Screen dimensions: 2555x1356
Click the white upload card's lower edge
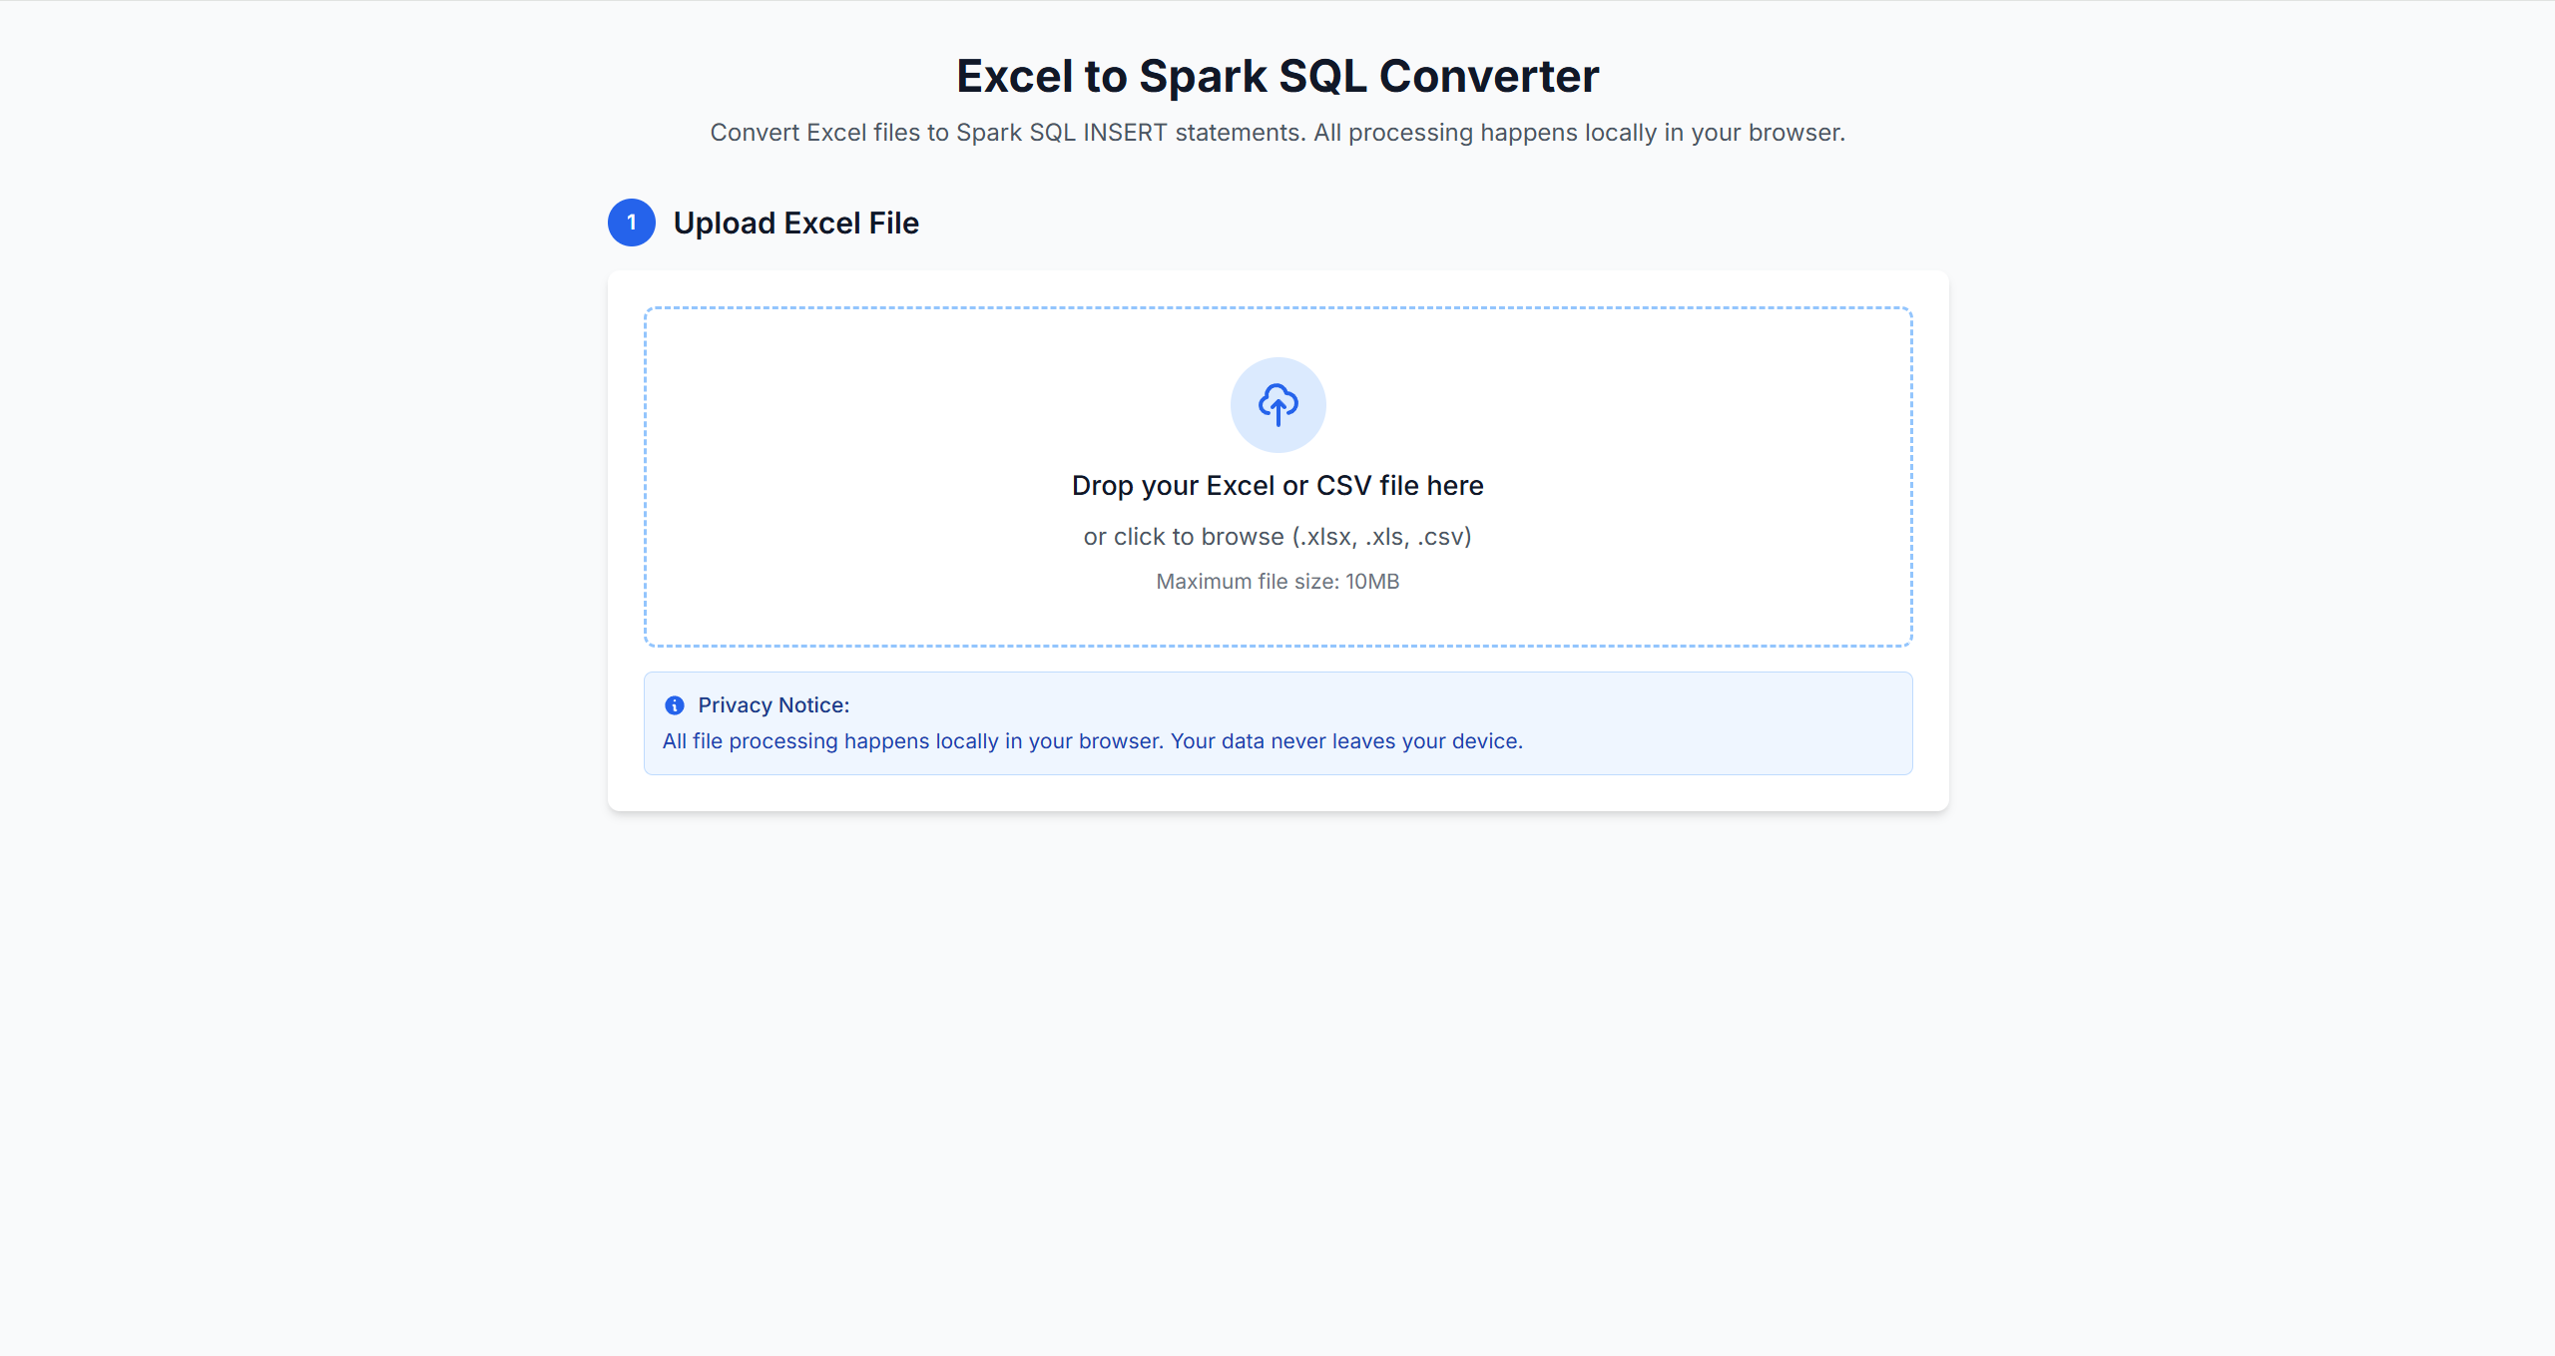[1277, 809]
